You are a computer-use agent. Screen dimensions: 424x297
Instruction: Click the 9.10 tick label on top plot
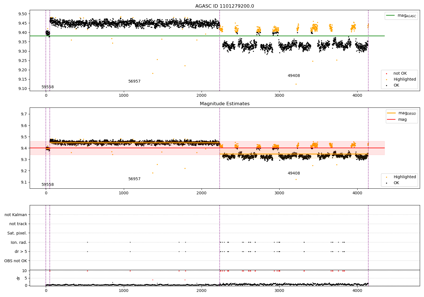22,89
